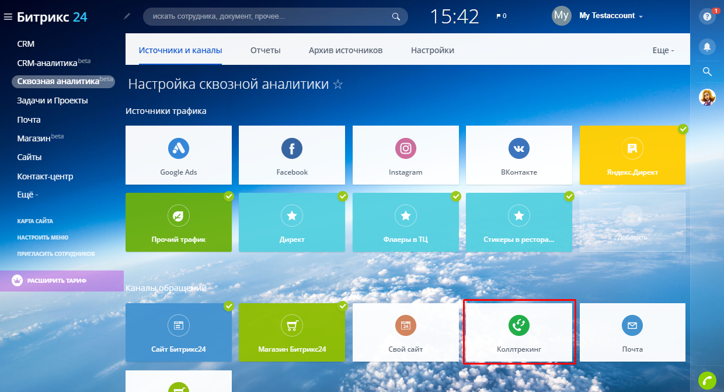This screenshot has width=724, height=392.
Task: Click the green phone call button
Action: point(707,380)
